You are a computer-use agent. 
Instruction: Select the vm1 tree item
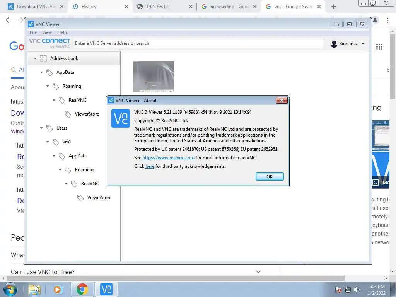[x=67, y=142]
